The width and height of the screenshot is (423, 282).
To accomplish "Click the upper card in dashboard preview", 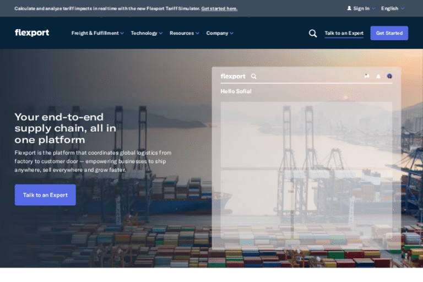I will 306,134.
